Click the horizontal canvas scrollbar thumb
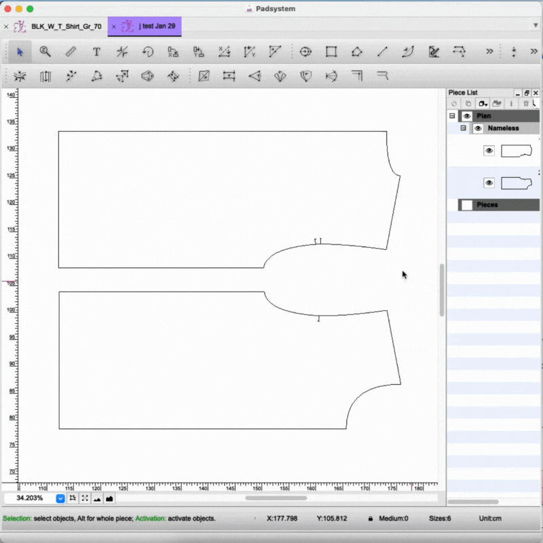 (x=276, y=498)
